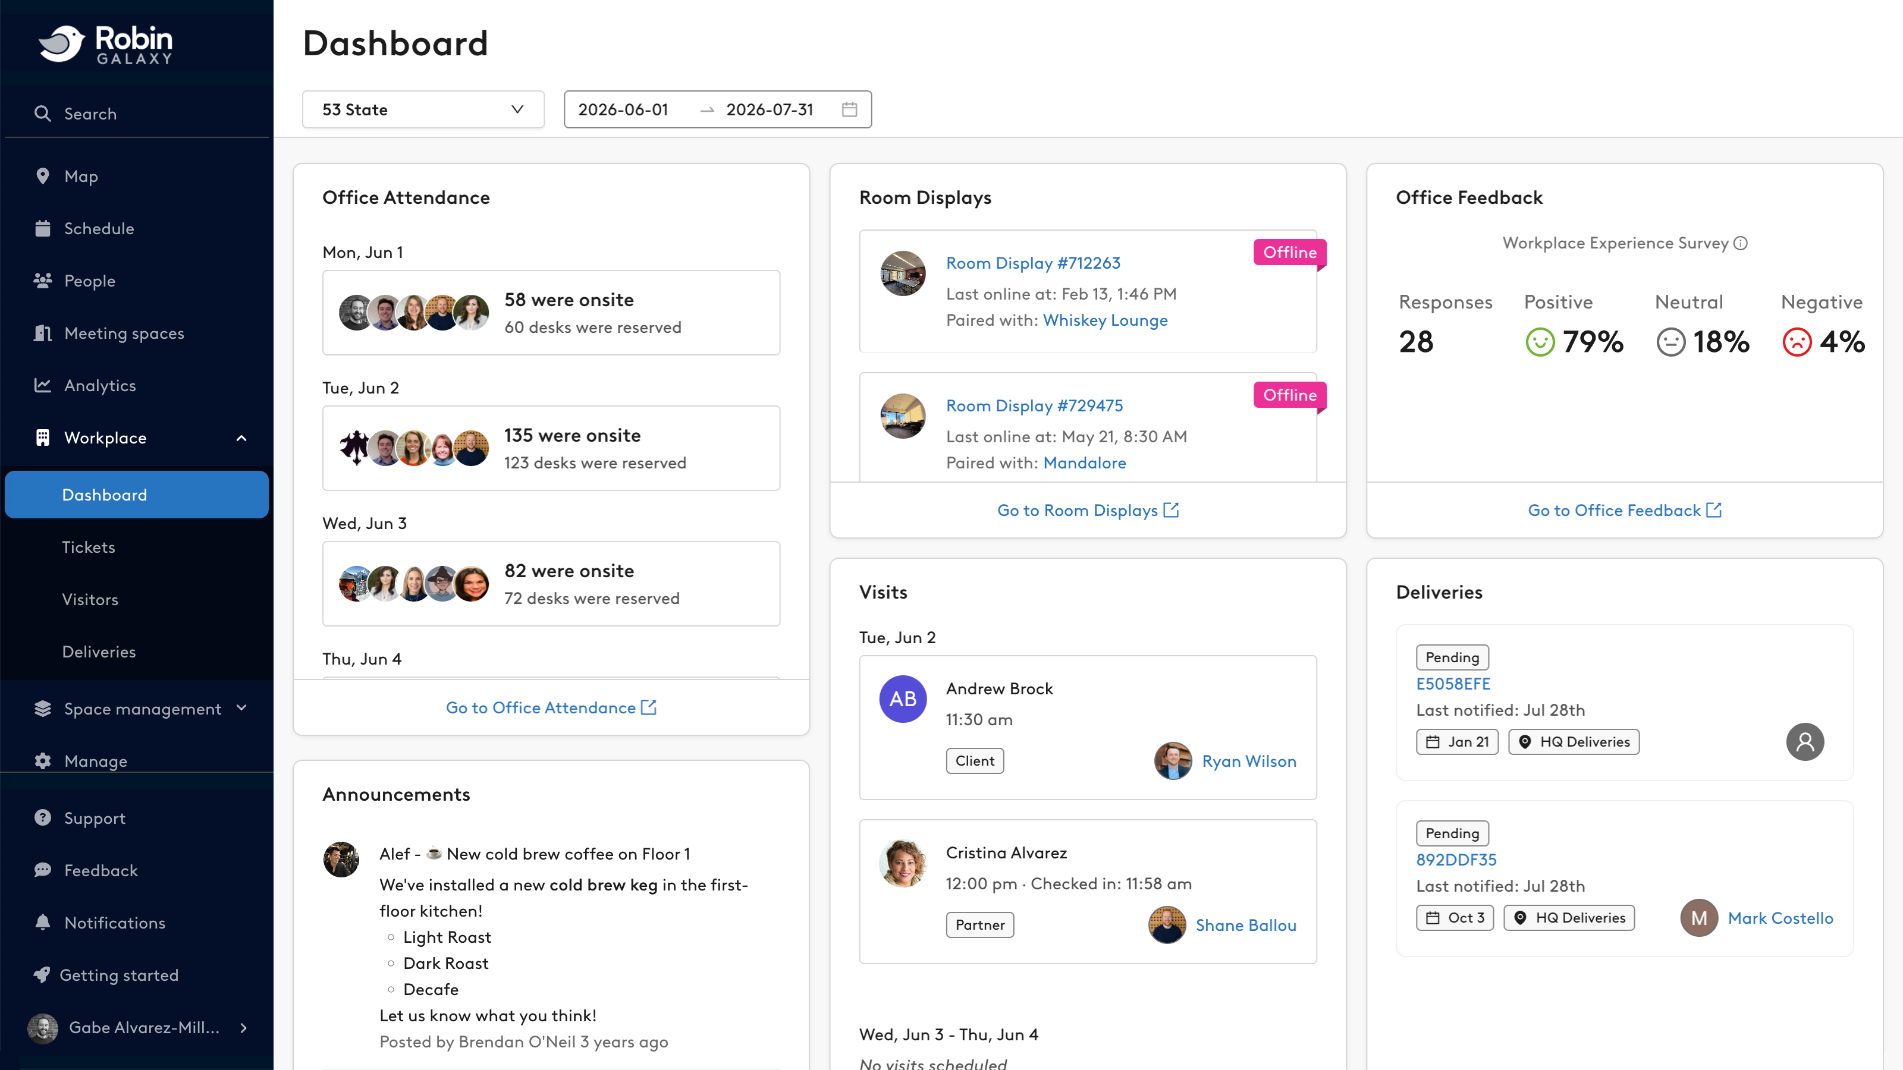Viewport: 1903px width, 1070px height.
Task: Click the Meeting spaces door icon
Action: [43, 333]
